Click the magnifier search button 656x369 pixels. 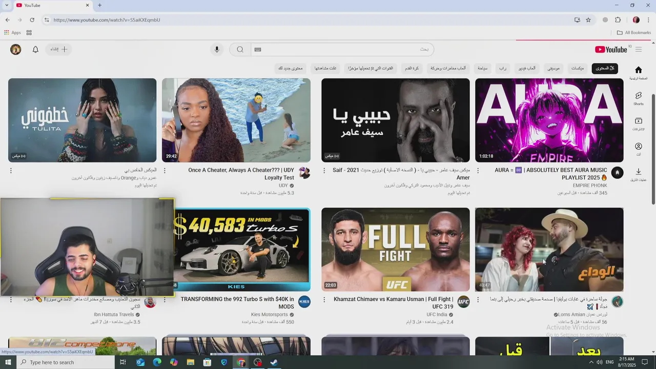click(x=240, y=49)
